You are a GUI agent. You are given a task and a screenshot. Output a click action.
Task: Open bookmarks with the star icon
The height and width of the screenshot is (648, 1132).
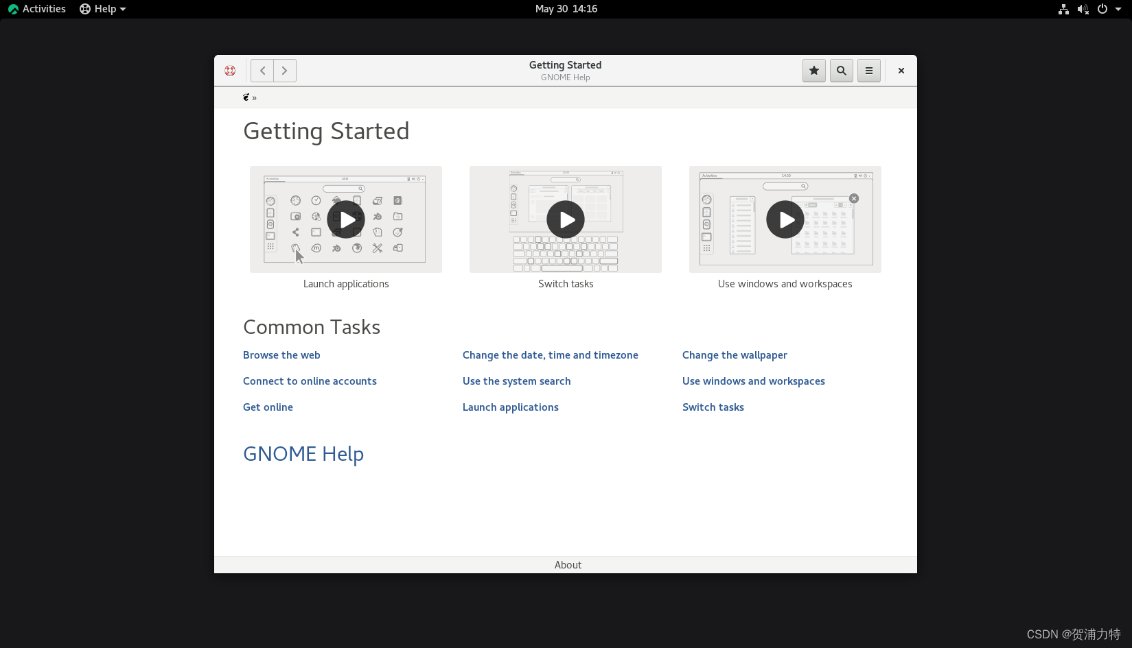pos(814,71)
